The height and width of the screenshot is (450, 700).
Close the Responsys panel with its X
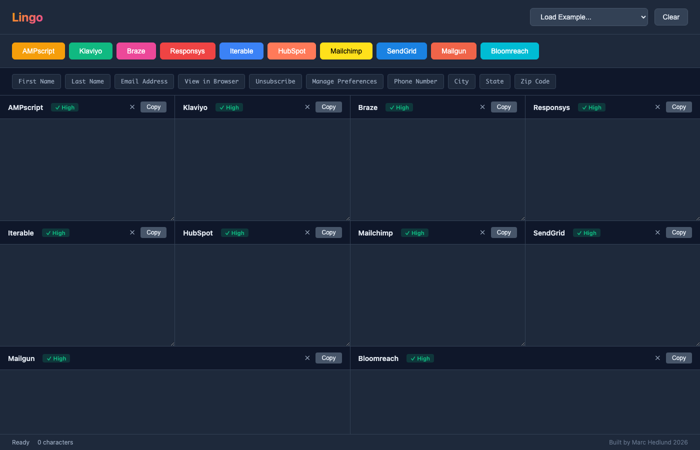coord(657,107)
